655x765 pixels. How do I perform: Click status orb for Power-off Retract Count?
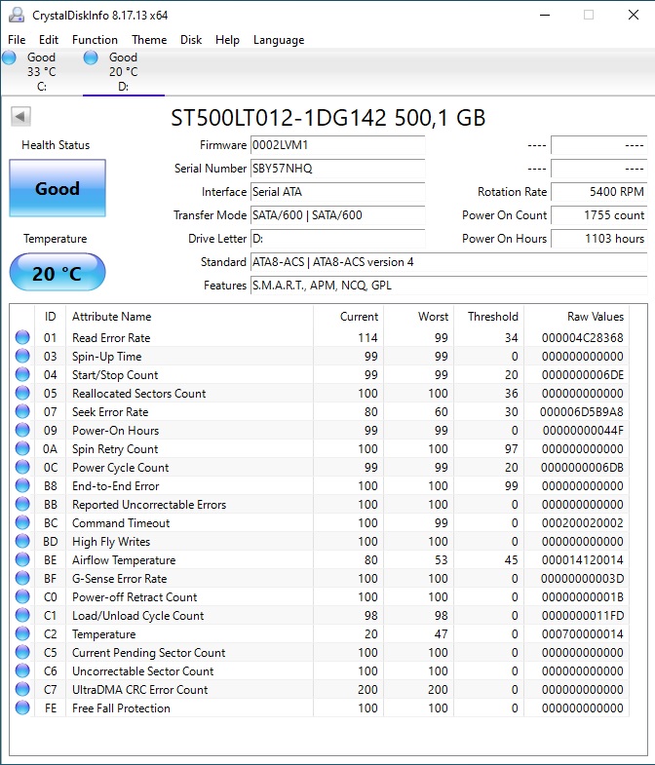click(22, 596)
